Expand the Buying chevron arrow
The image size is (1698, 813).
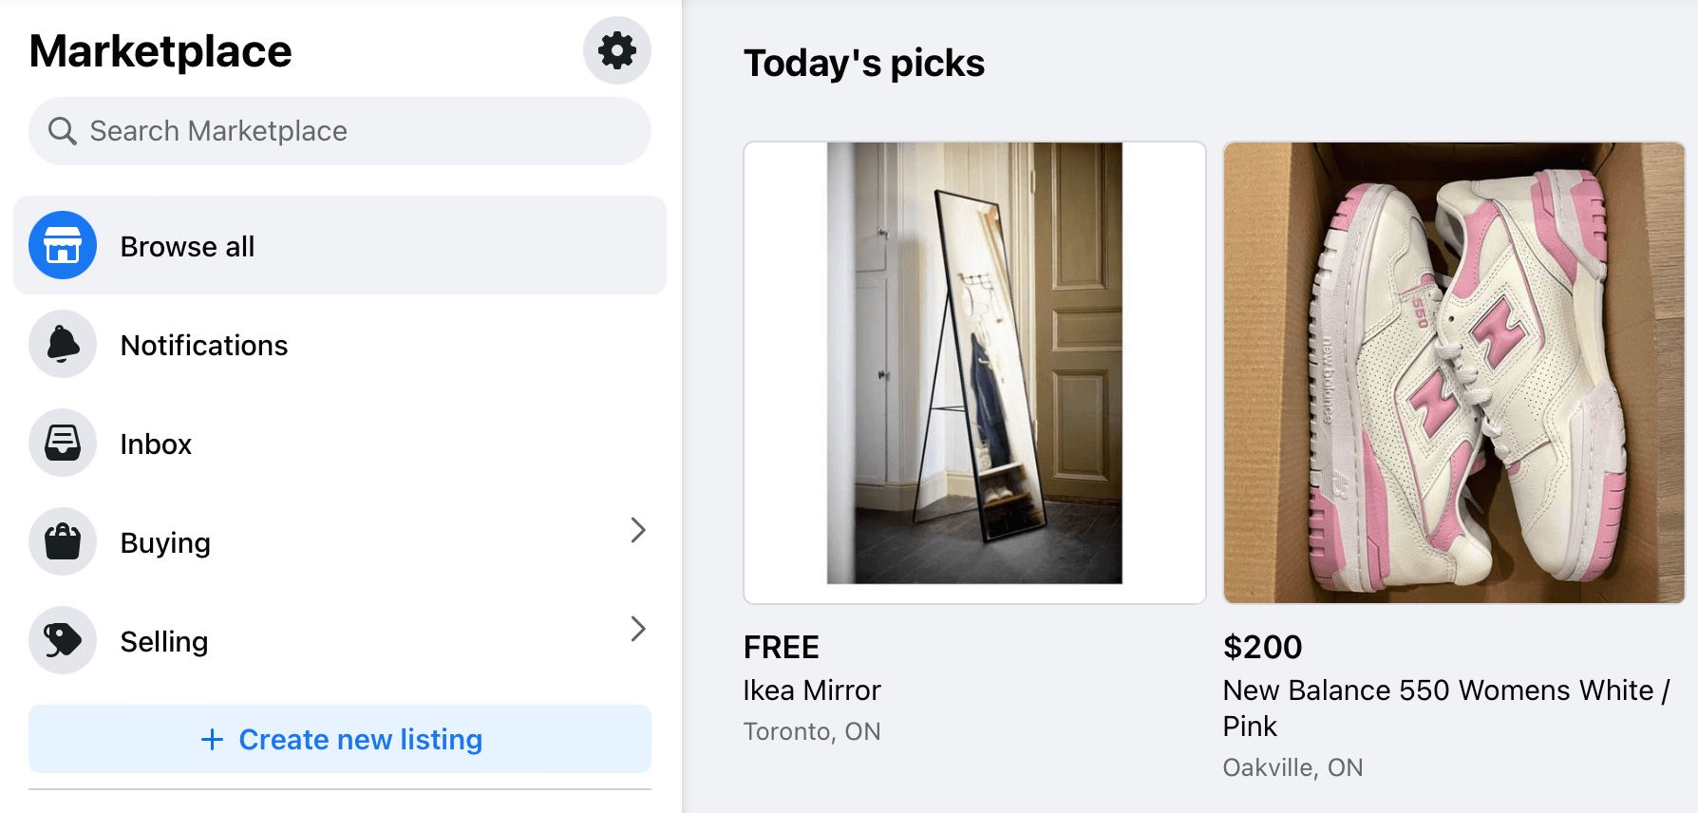[638, 530]
